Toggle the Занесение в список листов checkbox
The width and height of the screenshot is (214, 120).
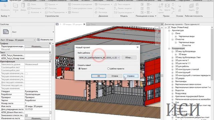pos(26,115)
